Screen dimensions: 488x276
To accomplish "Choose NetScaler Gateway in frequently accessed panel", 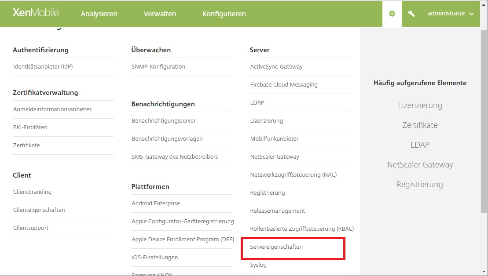I will tap(420, 165).
